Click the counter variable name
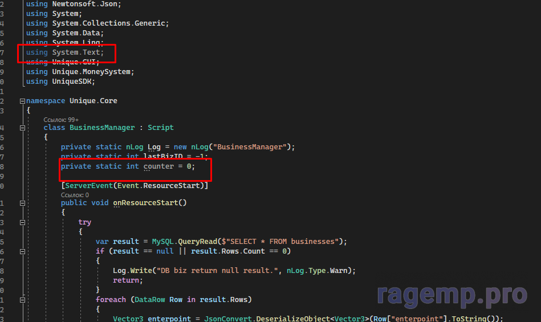The width and height of the screenshot is (541, 322). [158, 166]
